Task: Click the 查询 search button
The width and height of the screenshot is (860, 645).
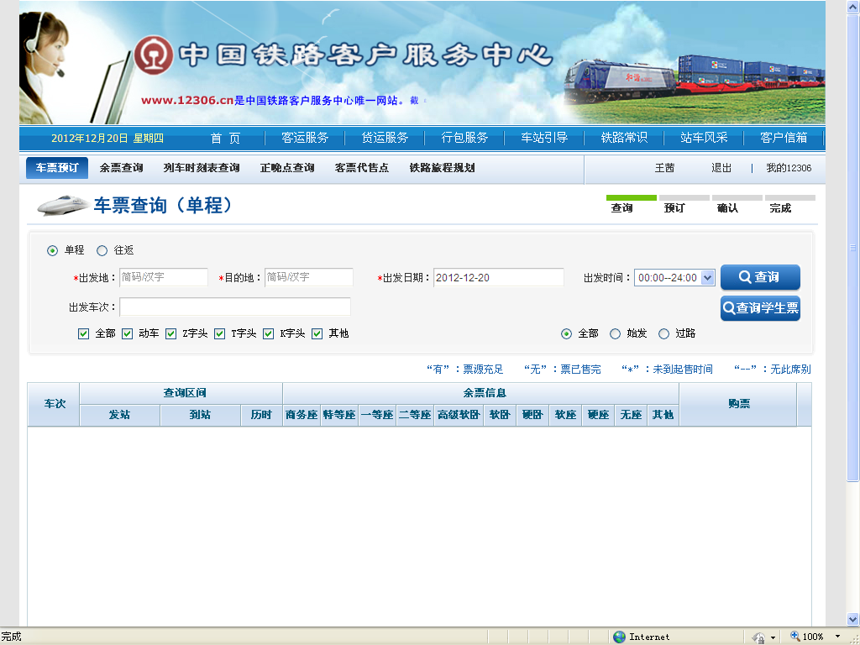Action: 760,277
